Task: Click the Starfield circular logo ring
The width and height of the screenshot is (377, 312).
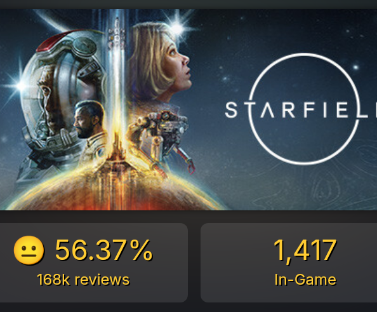Action: [x=304, y=108]
